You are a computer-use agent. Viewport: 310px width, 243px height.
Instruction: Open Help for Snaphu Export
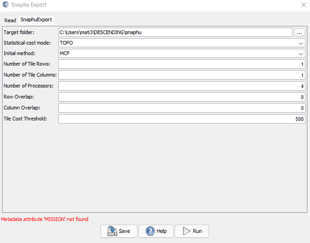[156, 231]
